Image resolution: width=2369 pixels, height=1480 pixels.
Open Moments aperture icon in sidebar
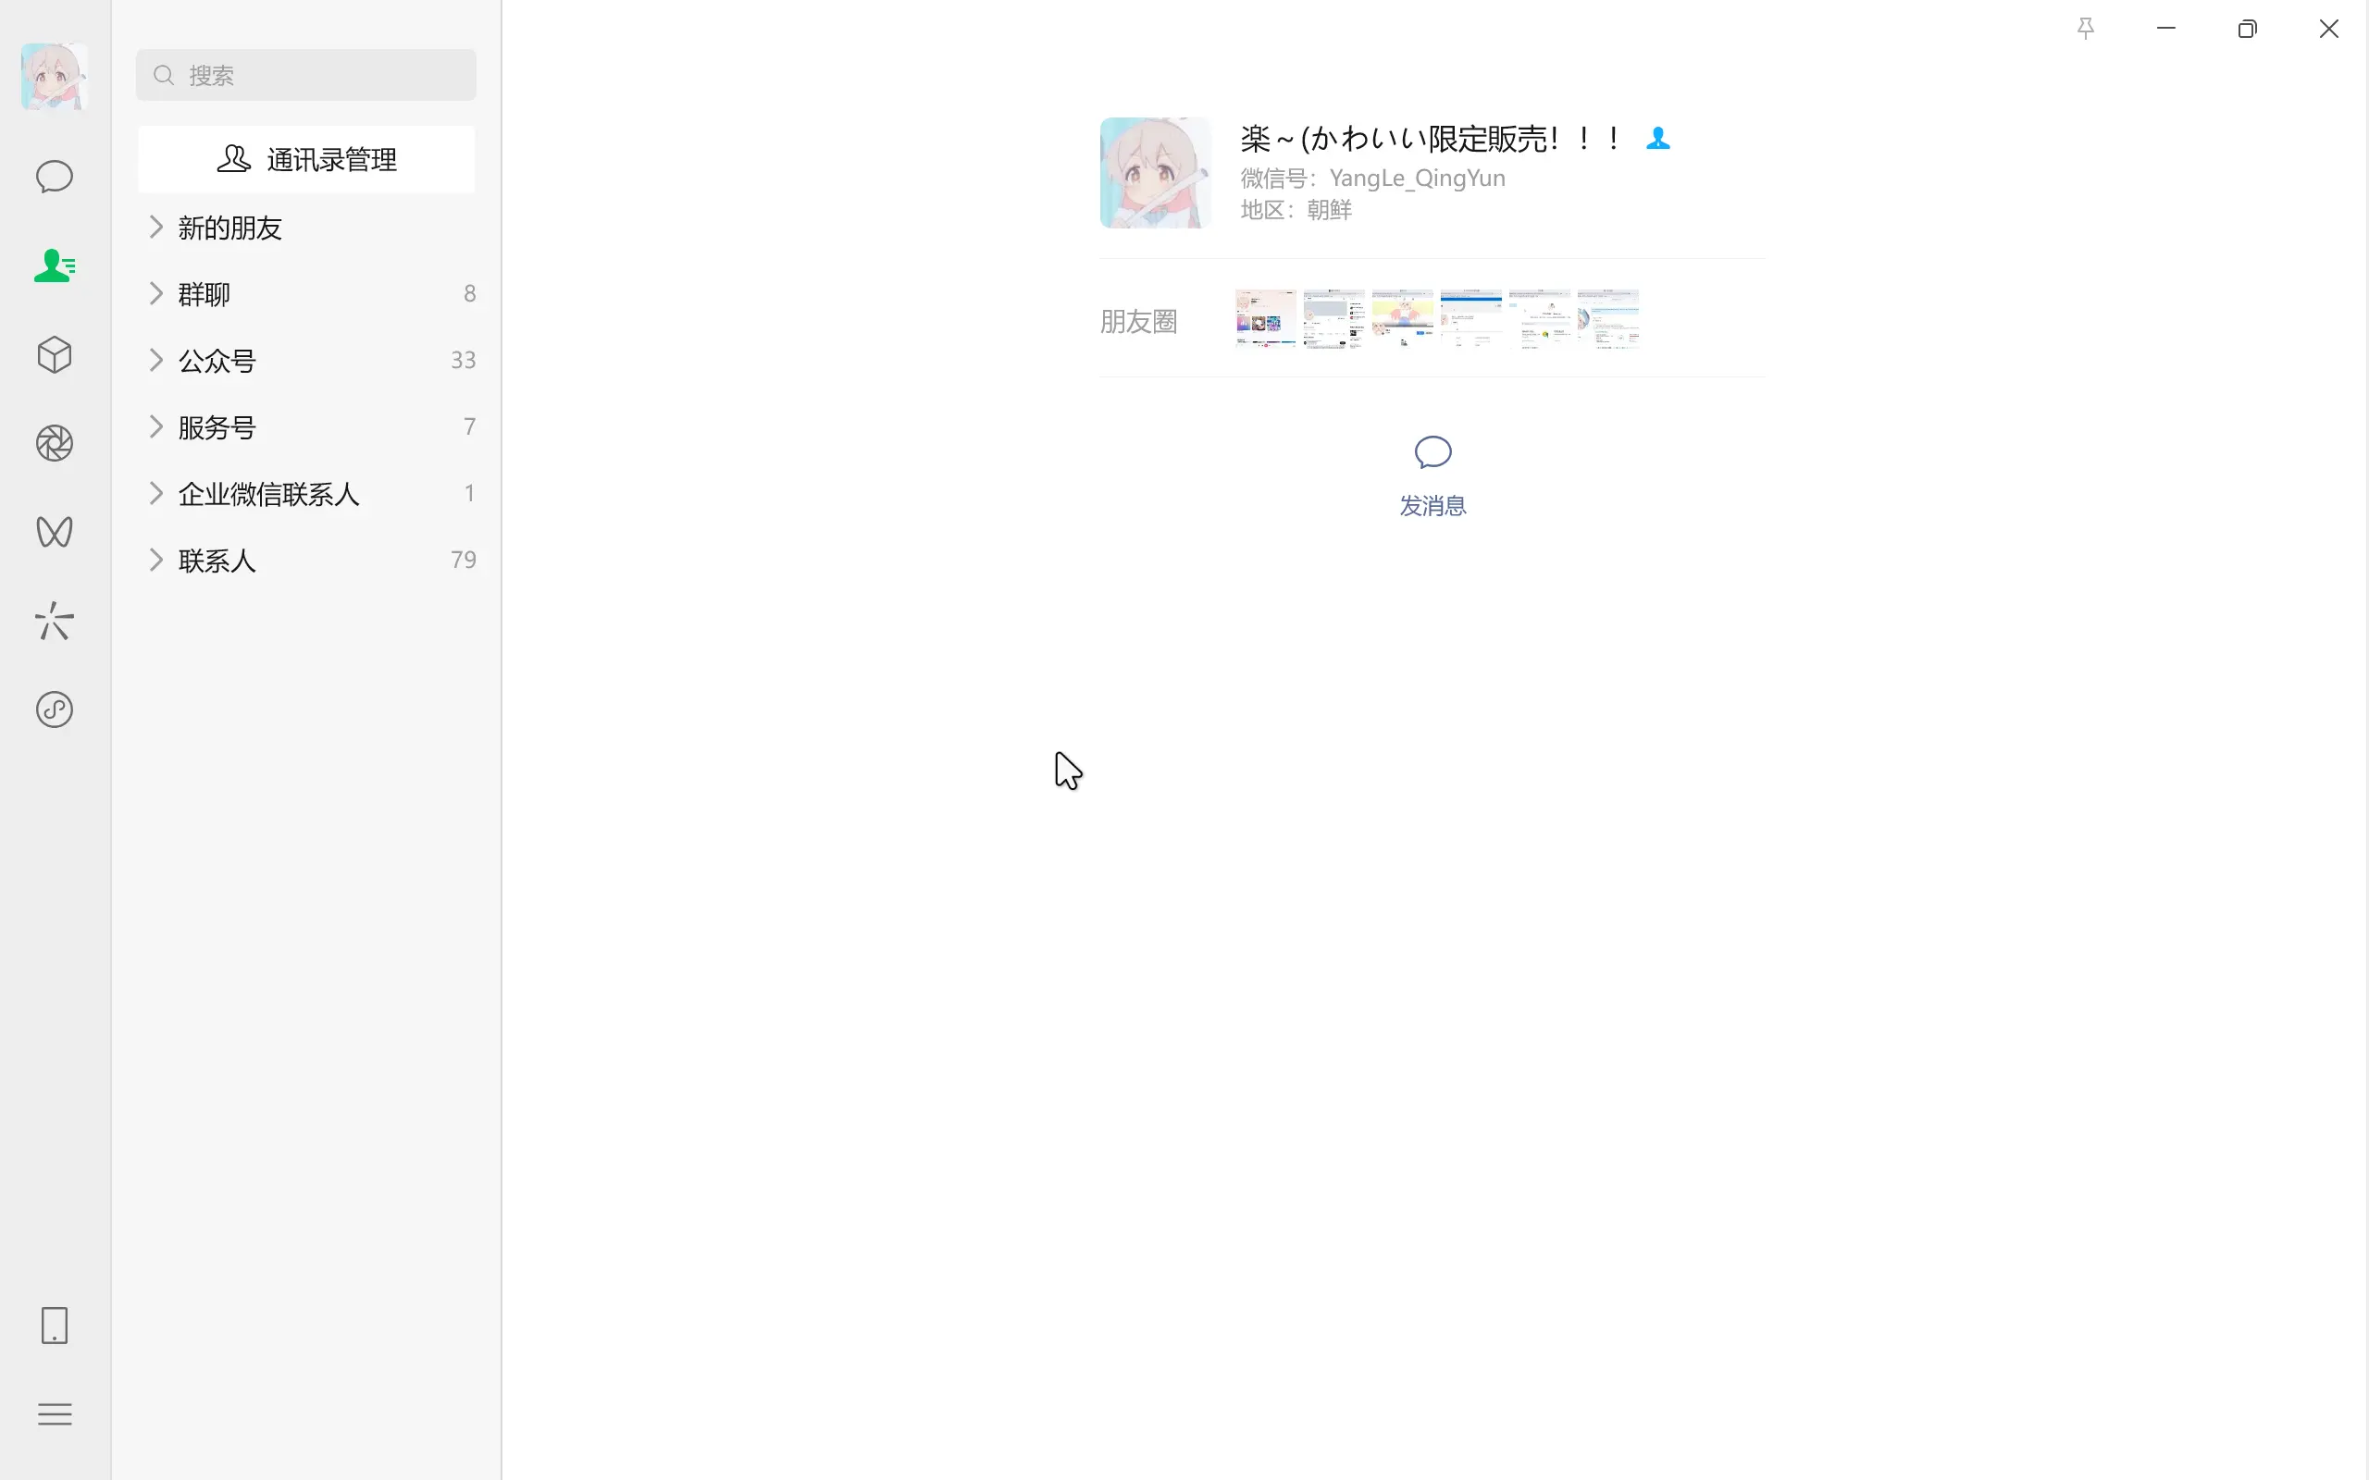pos(54,443)
